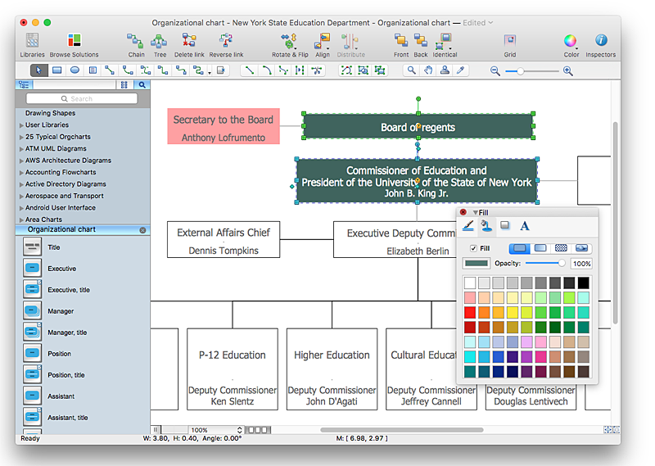Click the Reverse link tool
The height and width of the screenshot is (466, 655).
pyautogui.click(x=226, y=45)
